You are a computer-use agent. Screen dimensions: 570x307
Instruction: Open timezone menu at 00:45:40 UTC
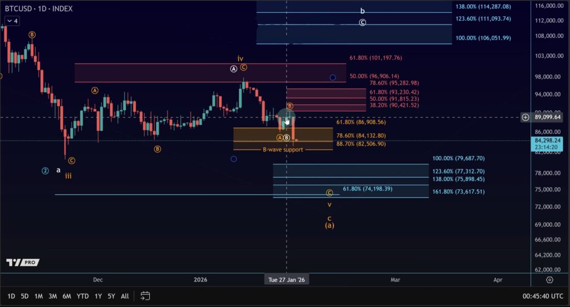coord(543,295)
